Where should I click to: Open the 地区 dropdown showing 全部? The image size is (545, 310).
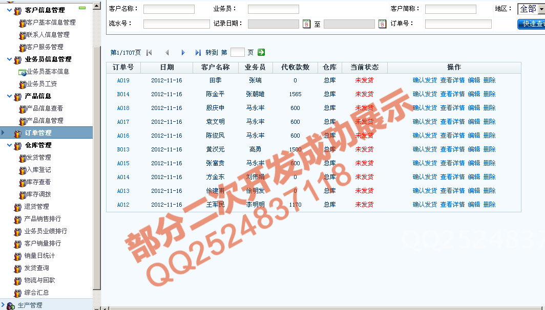click(531, 9)
